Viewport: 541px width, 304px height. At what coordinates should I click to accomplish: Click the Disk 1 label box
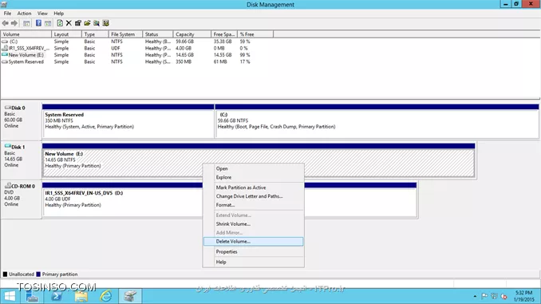coord(22,160)
